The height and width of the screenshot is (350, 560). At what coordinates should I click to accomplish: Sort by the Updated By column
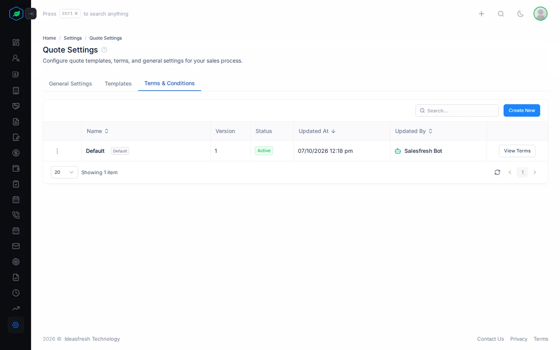[414, 131]
